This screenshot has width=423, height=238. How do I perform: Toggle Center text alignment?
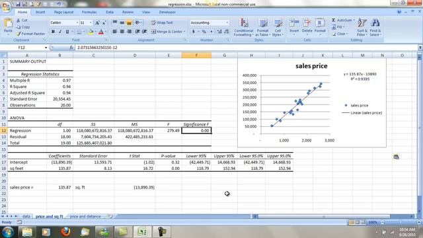point(122,32)
